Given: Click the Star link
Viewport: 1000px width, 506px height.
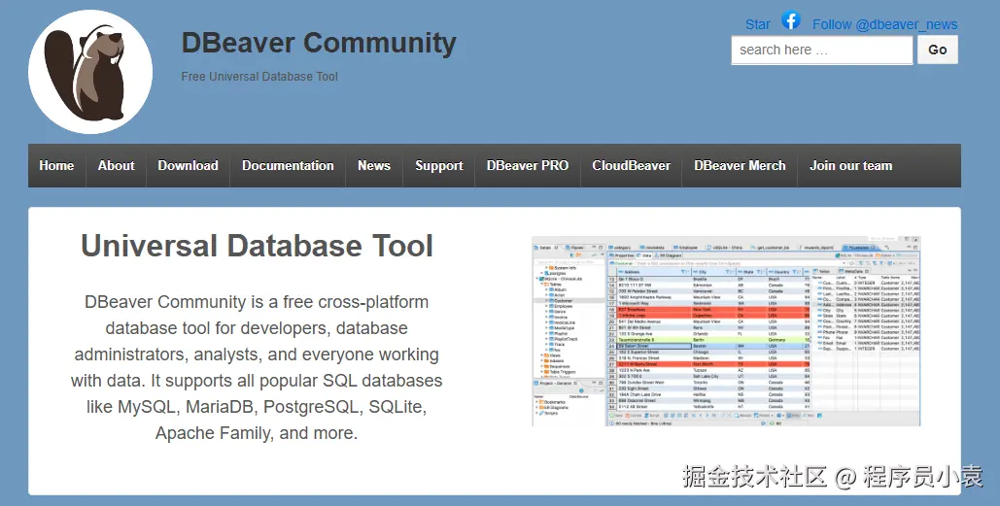Looking at the screenshot, I should coord(758,25).
